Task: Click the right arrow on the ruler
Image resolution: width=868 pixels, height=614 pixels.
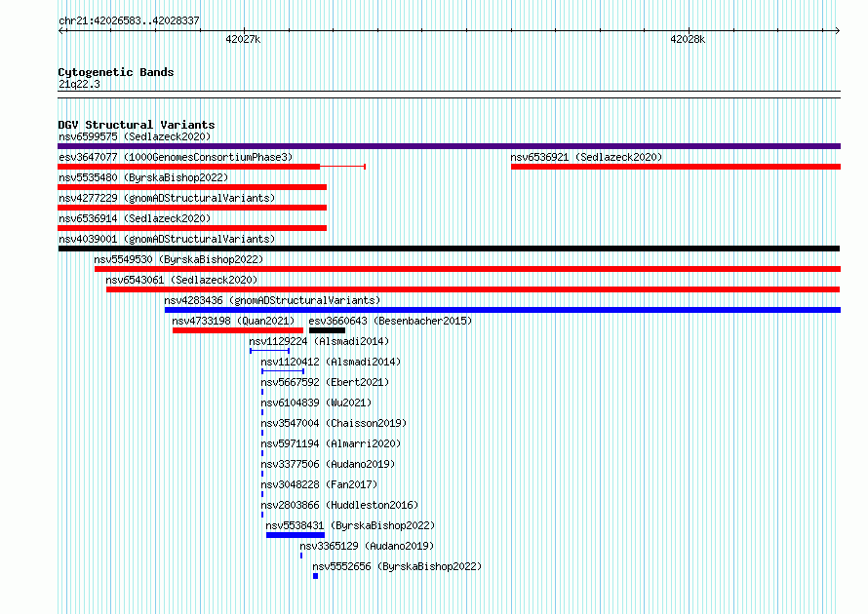Action: (x=838, y=30)
